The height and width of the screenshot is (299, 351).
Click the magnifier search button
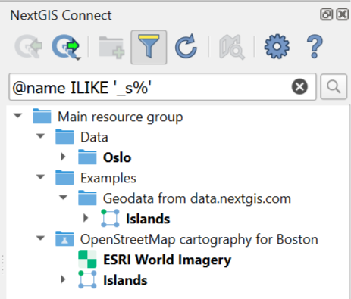pos(334,87)
